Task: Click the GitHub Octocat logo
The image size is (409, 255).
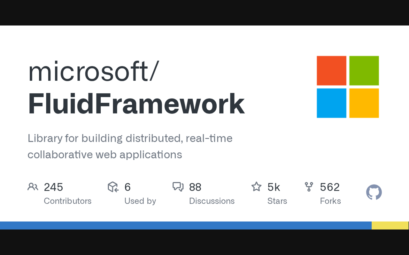Action: point(374,193)
